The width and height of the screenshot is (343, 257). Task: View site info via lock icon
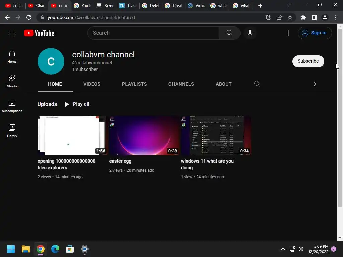coord(42,17)
